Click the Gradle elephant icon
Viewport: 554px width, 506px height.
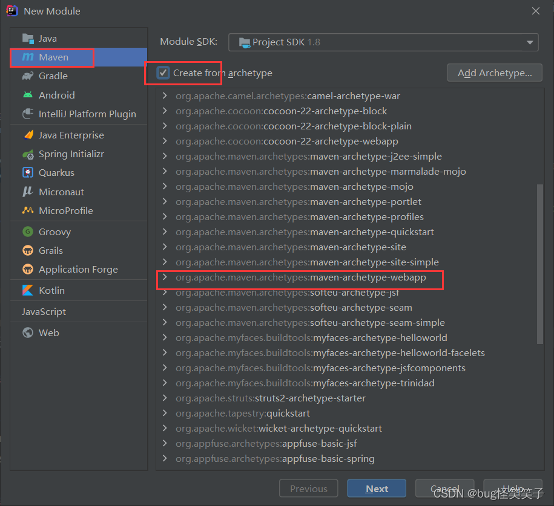(x=28, y=76)
